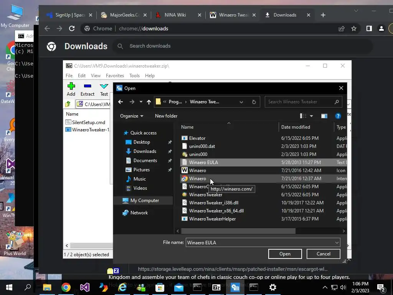Sort by Date modified column header

pos(296,127)
